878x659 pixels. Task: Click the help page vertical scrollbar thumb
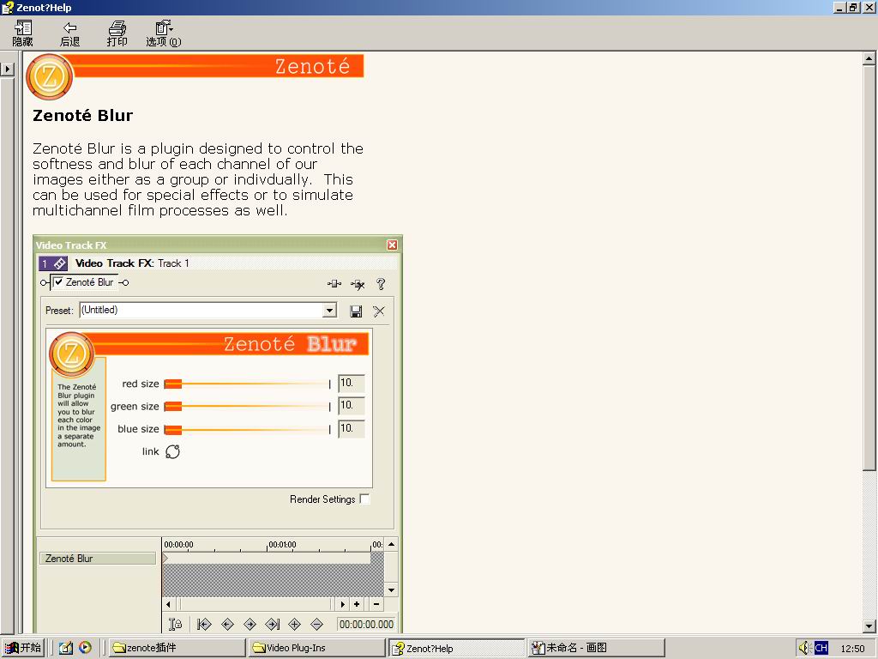point(869,268)
